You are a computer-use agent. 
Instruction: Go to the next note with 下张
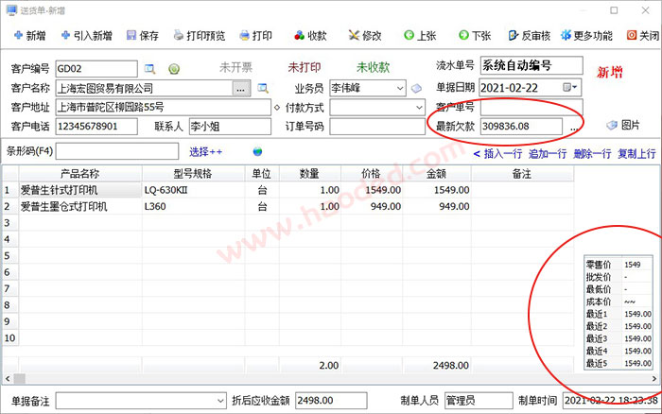coord(475,36)
